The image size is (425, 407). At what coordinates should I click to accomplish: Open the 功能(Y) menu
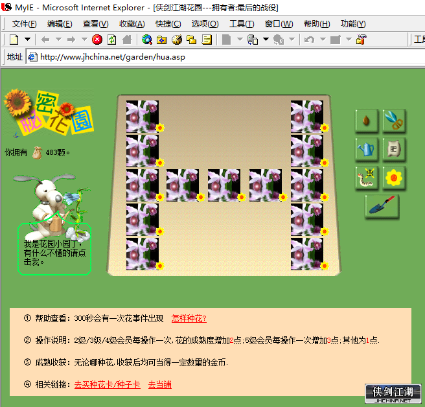353,24
